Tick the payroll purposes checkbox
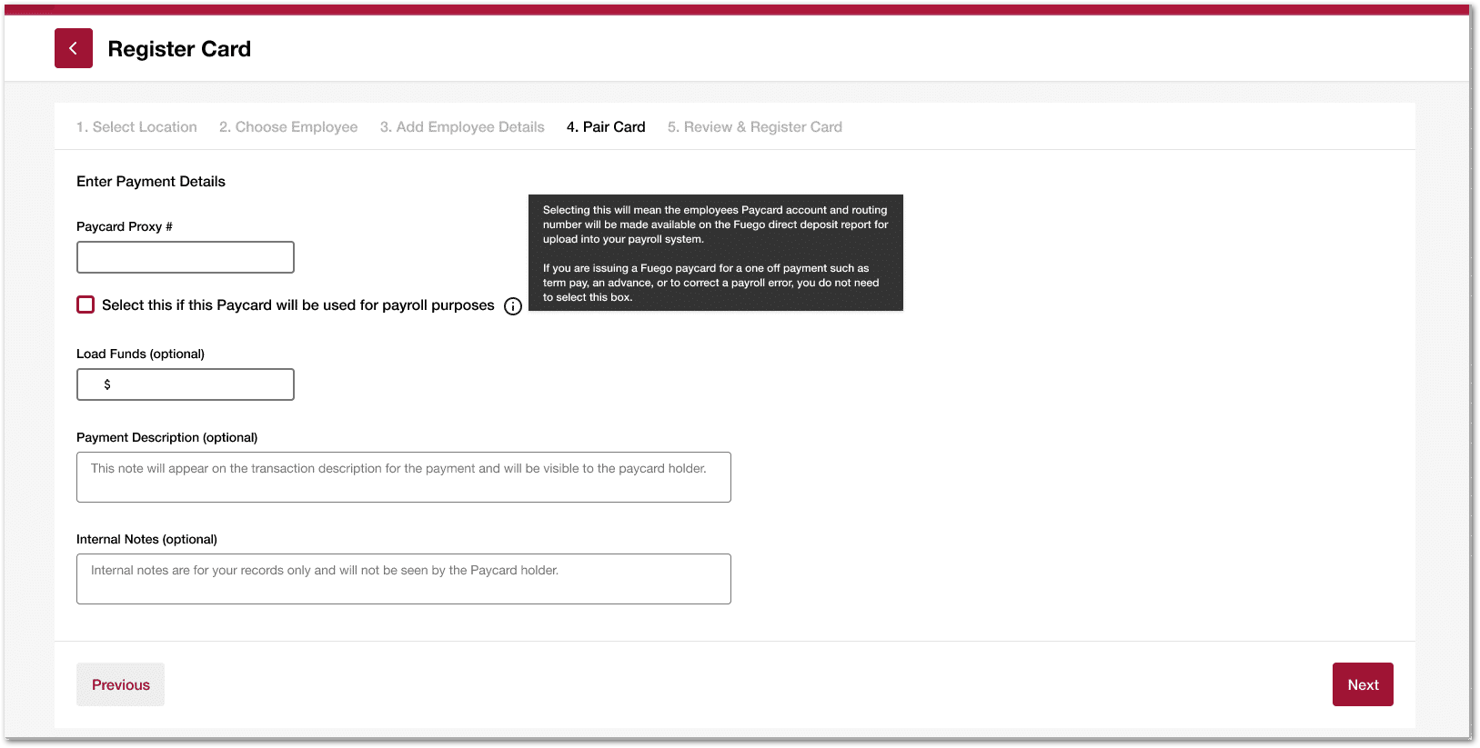 click(86, 304)
